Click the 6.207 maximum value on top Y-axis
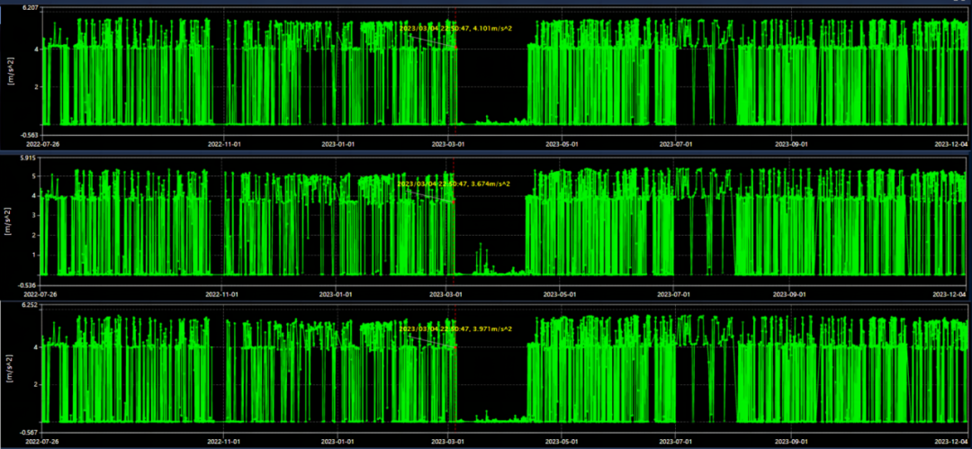 pos(30,8)
